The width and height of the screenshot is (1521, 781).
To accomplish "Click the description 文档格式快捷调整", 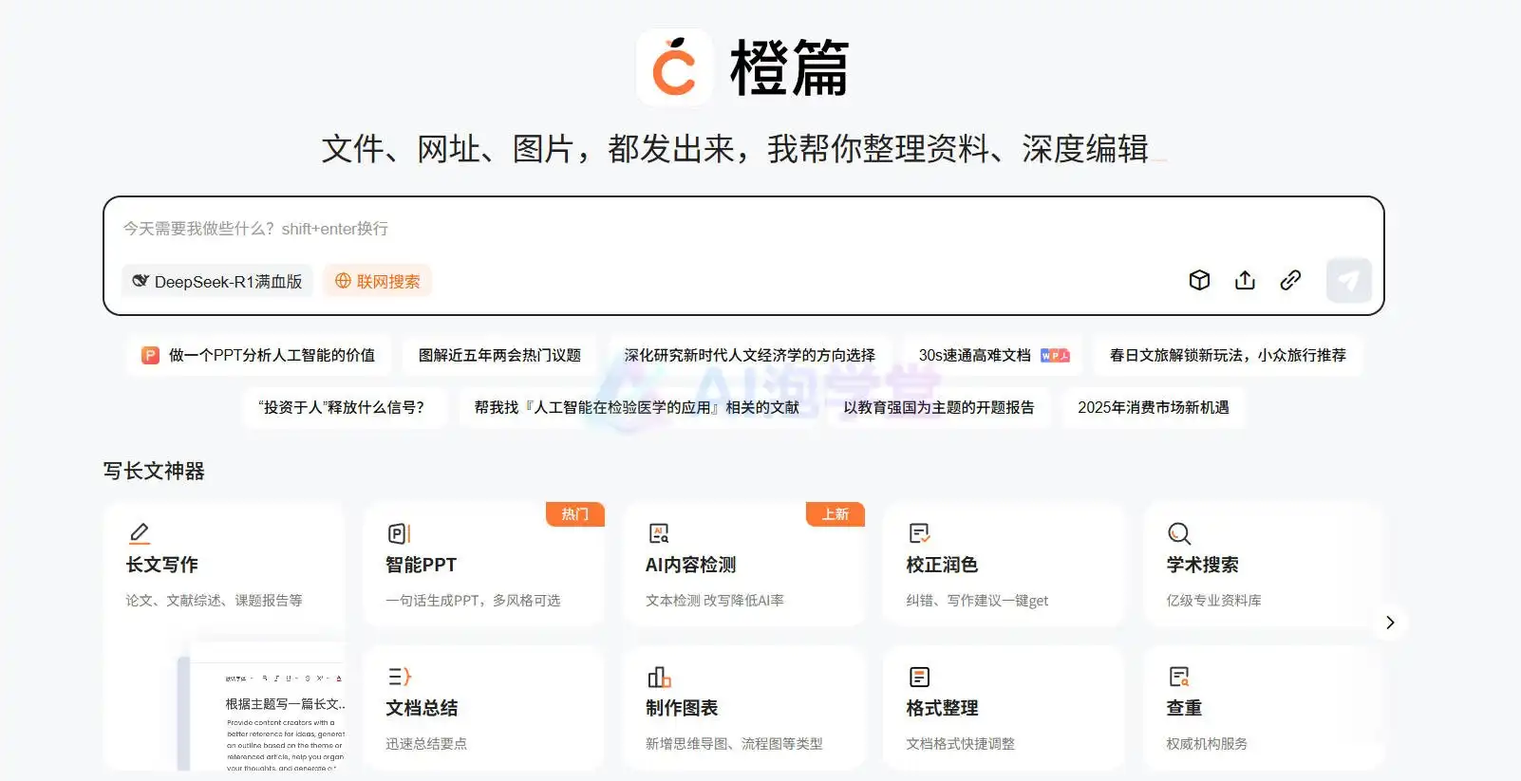I will (961, 744).
